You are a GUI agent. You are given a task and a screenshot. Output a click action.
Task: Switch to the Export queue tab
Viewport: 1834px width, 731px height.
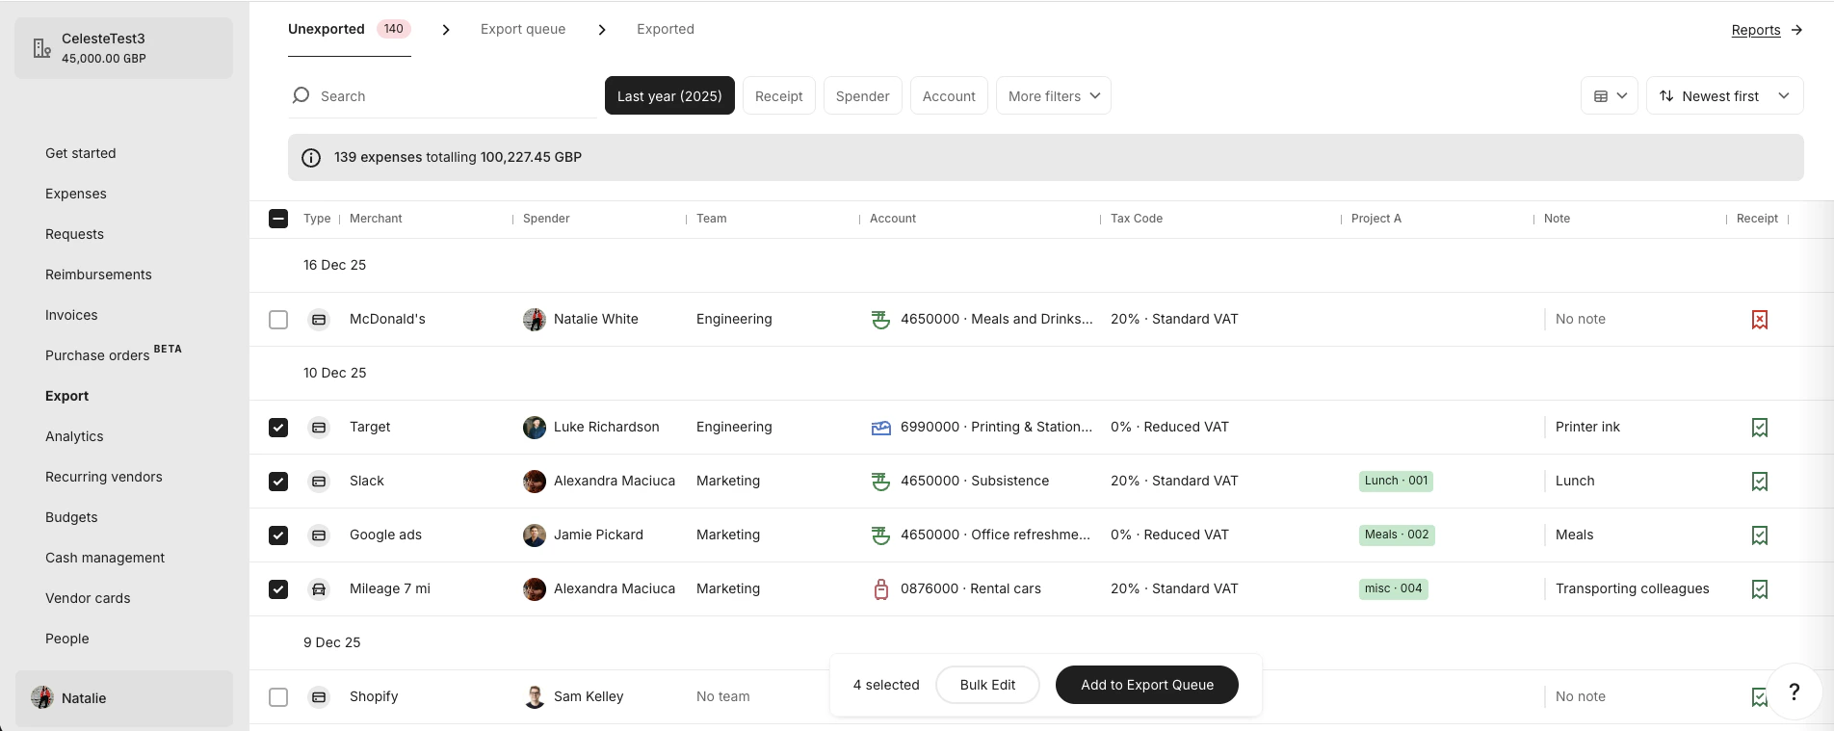tap(523, 29)
